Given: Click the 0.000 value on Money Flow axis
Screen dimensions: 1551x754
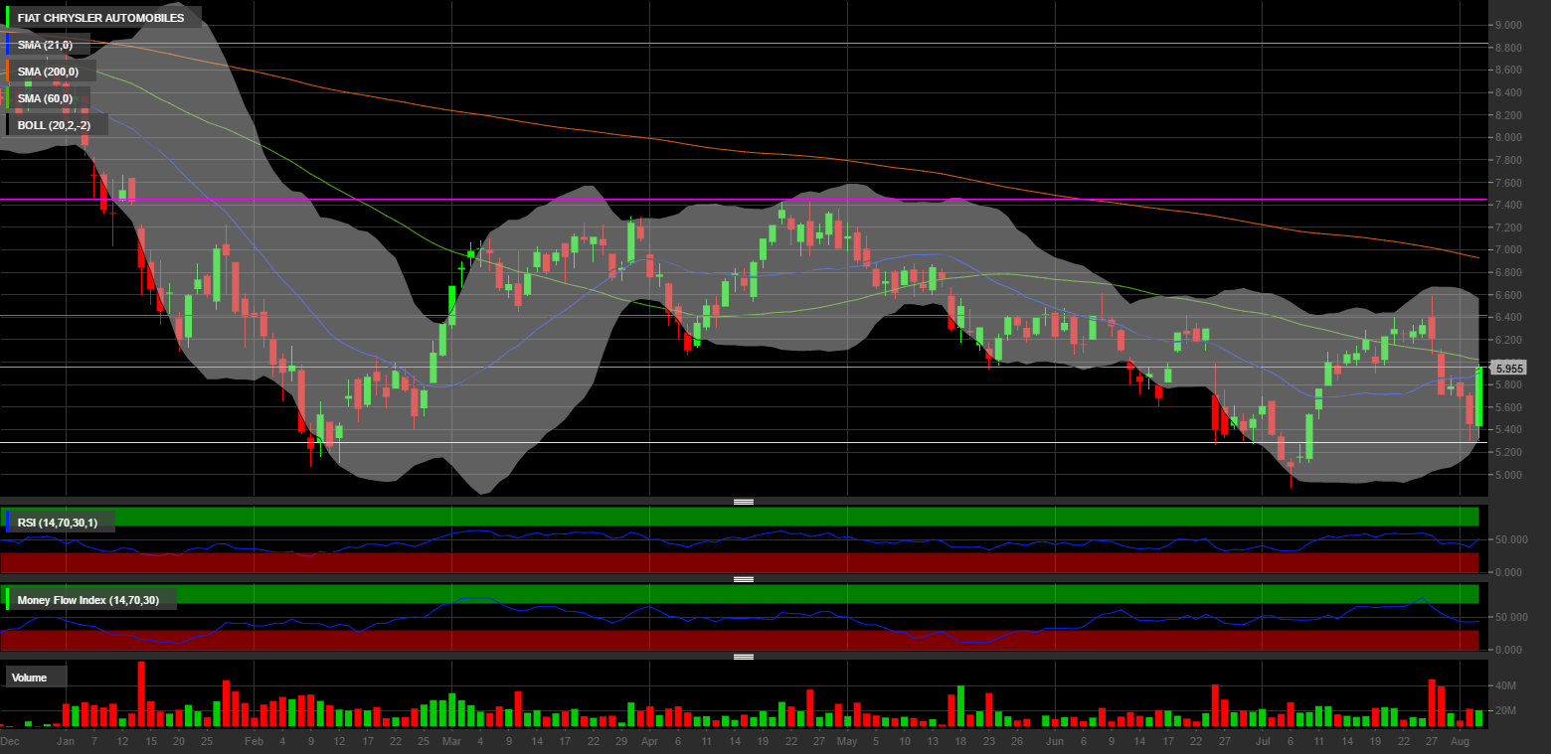Looking at the screenshot, I should pos(1508,650).
